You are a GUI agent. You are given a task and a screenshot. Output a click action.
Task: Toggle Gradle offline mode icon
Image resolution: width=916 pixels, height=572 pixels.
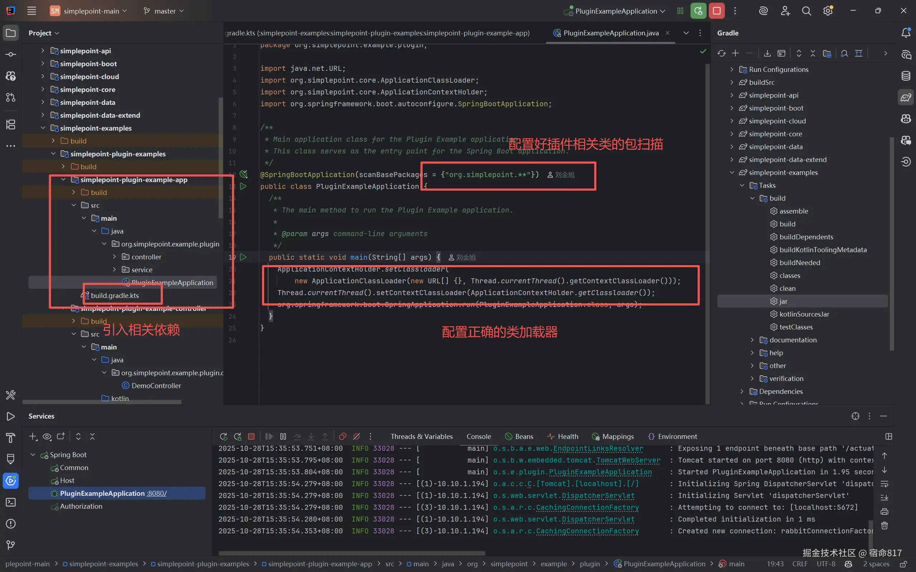click(858, 53)
